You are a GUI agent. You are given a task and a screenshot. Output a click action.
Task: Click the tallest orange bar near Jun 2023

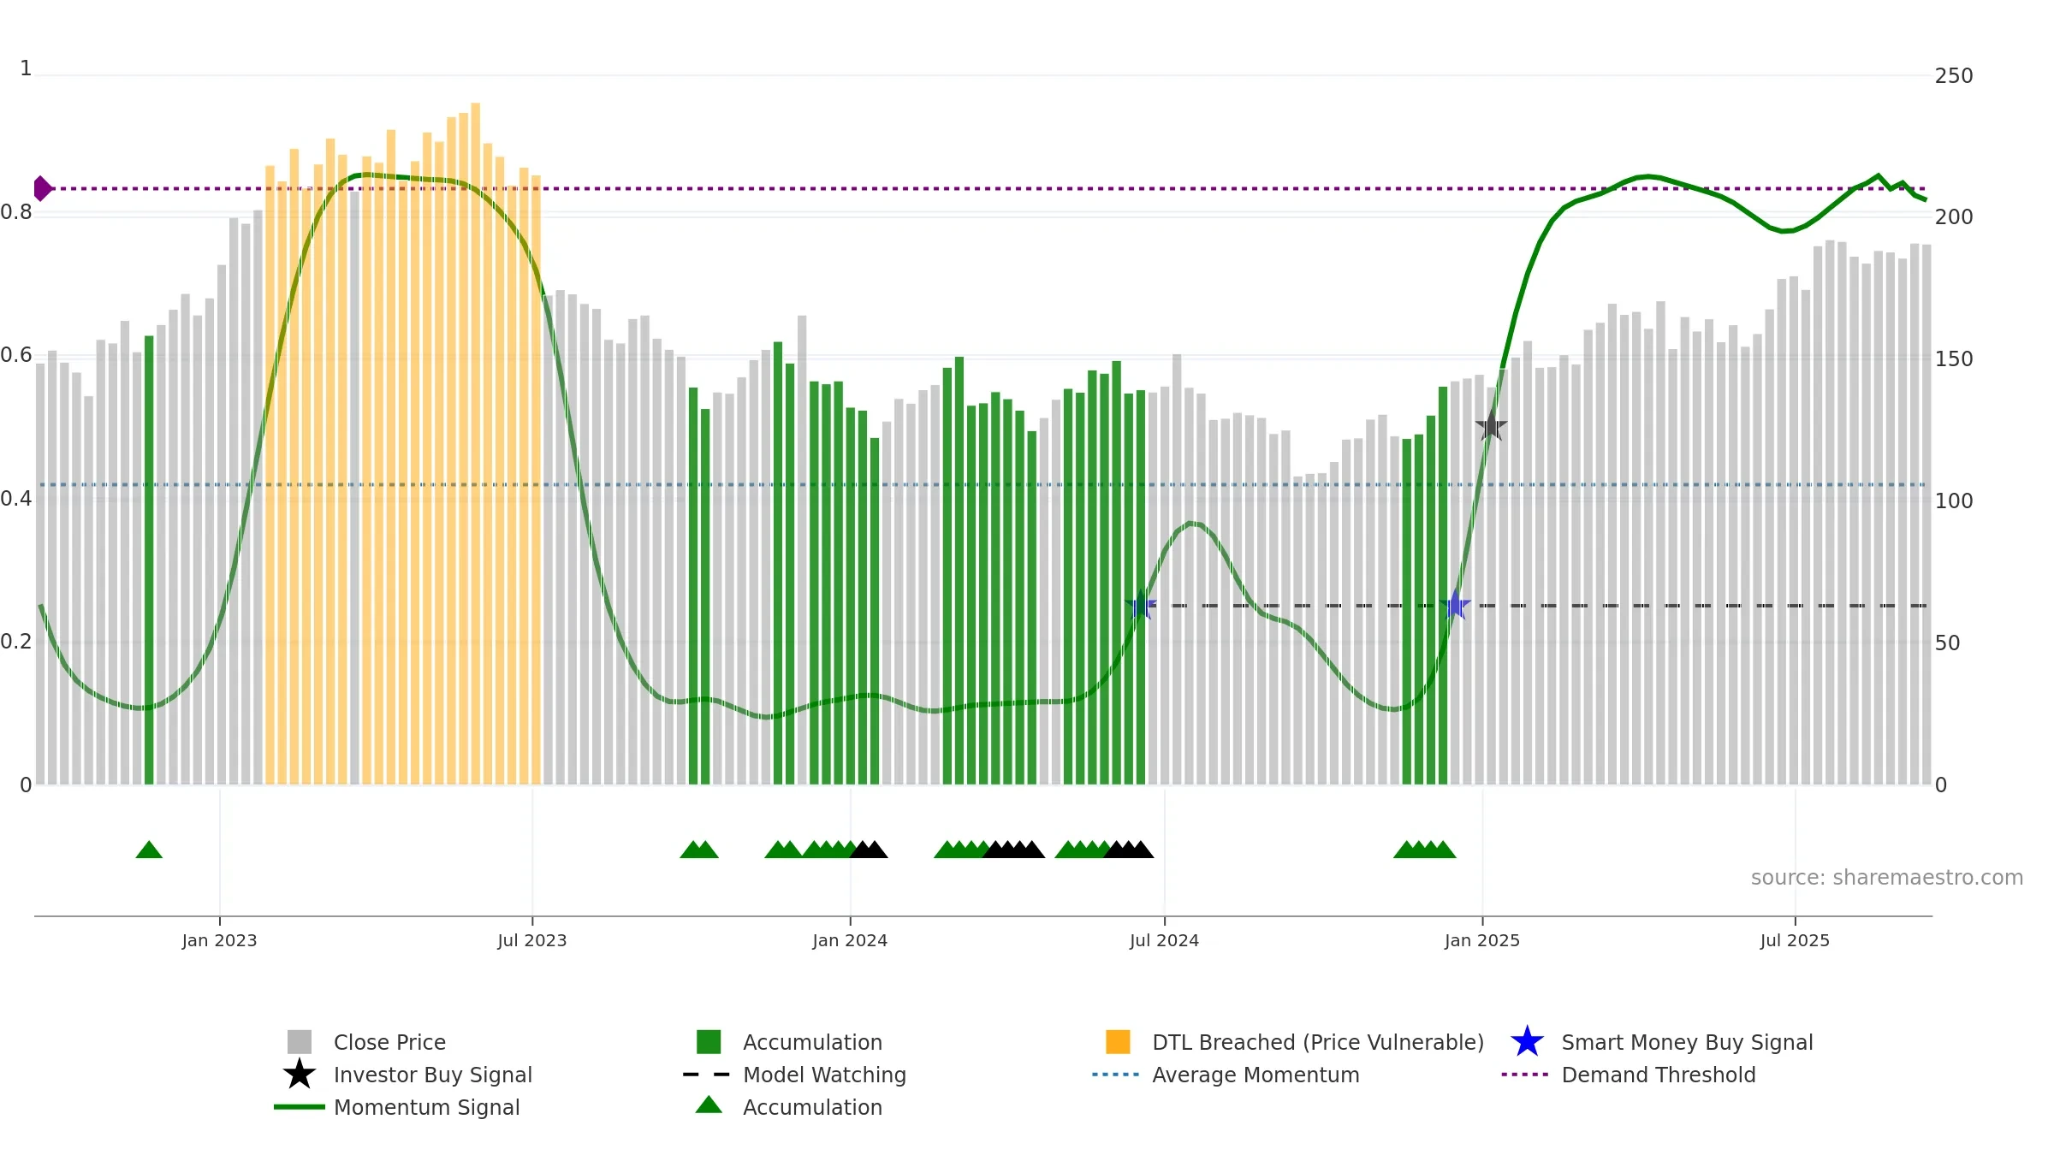(475, 443)
